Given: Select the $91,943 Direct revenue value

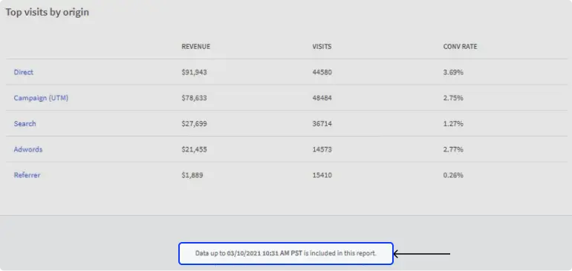Looking at the screenshot, I should (x=194, y=72).
